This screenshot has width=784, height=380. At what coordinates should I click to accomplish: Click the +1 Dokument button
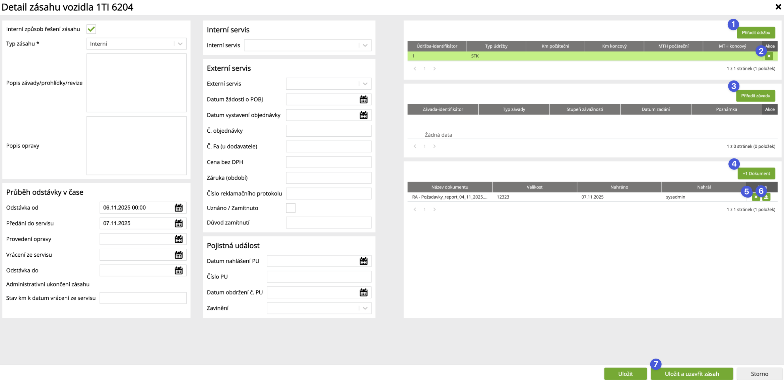(x=756, y=173)
